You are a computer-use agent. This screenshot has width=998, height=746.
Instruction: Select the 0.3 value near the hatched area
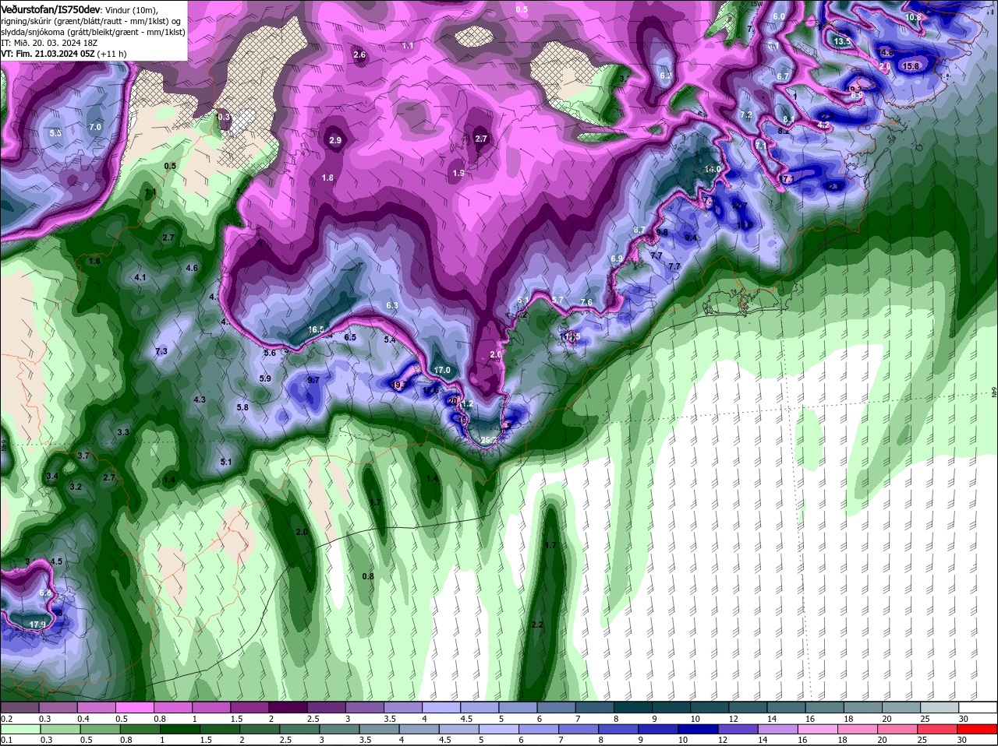(224, 117)
